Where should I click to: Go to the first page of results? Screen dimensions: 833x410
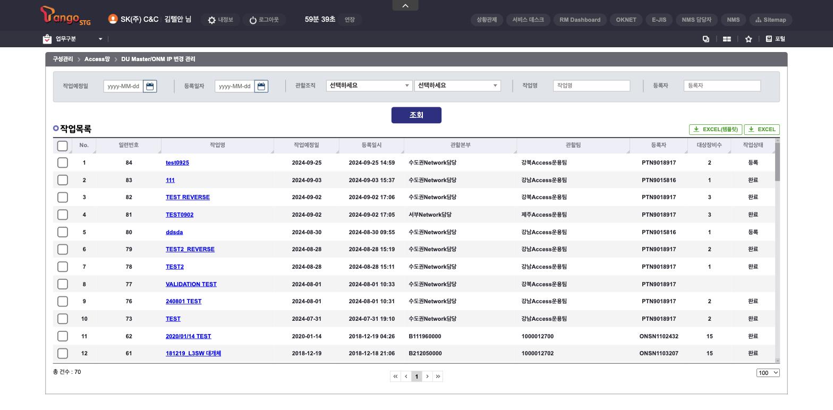click(395, 376)
